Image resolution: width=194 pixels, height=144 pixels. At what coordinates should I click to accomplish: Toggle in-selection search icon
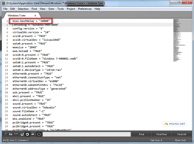point(33,134)
